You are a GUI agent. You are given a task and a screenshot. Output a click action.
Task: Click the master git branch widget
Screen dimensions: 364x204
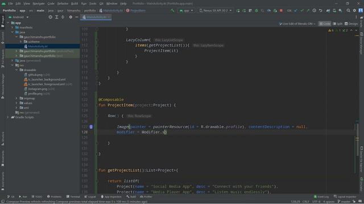point(344,202)
